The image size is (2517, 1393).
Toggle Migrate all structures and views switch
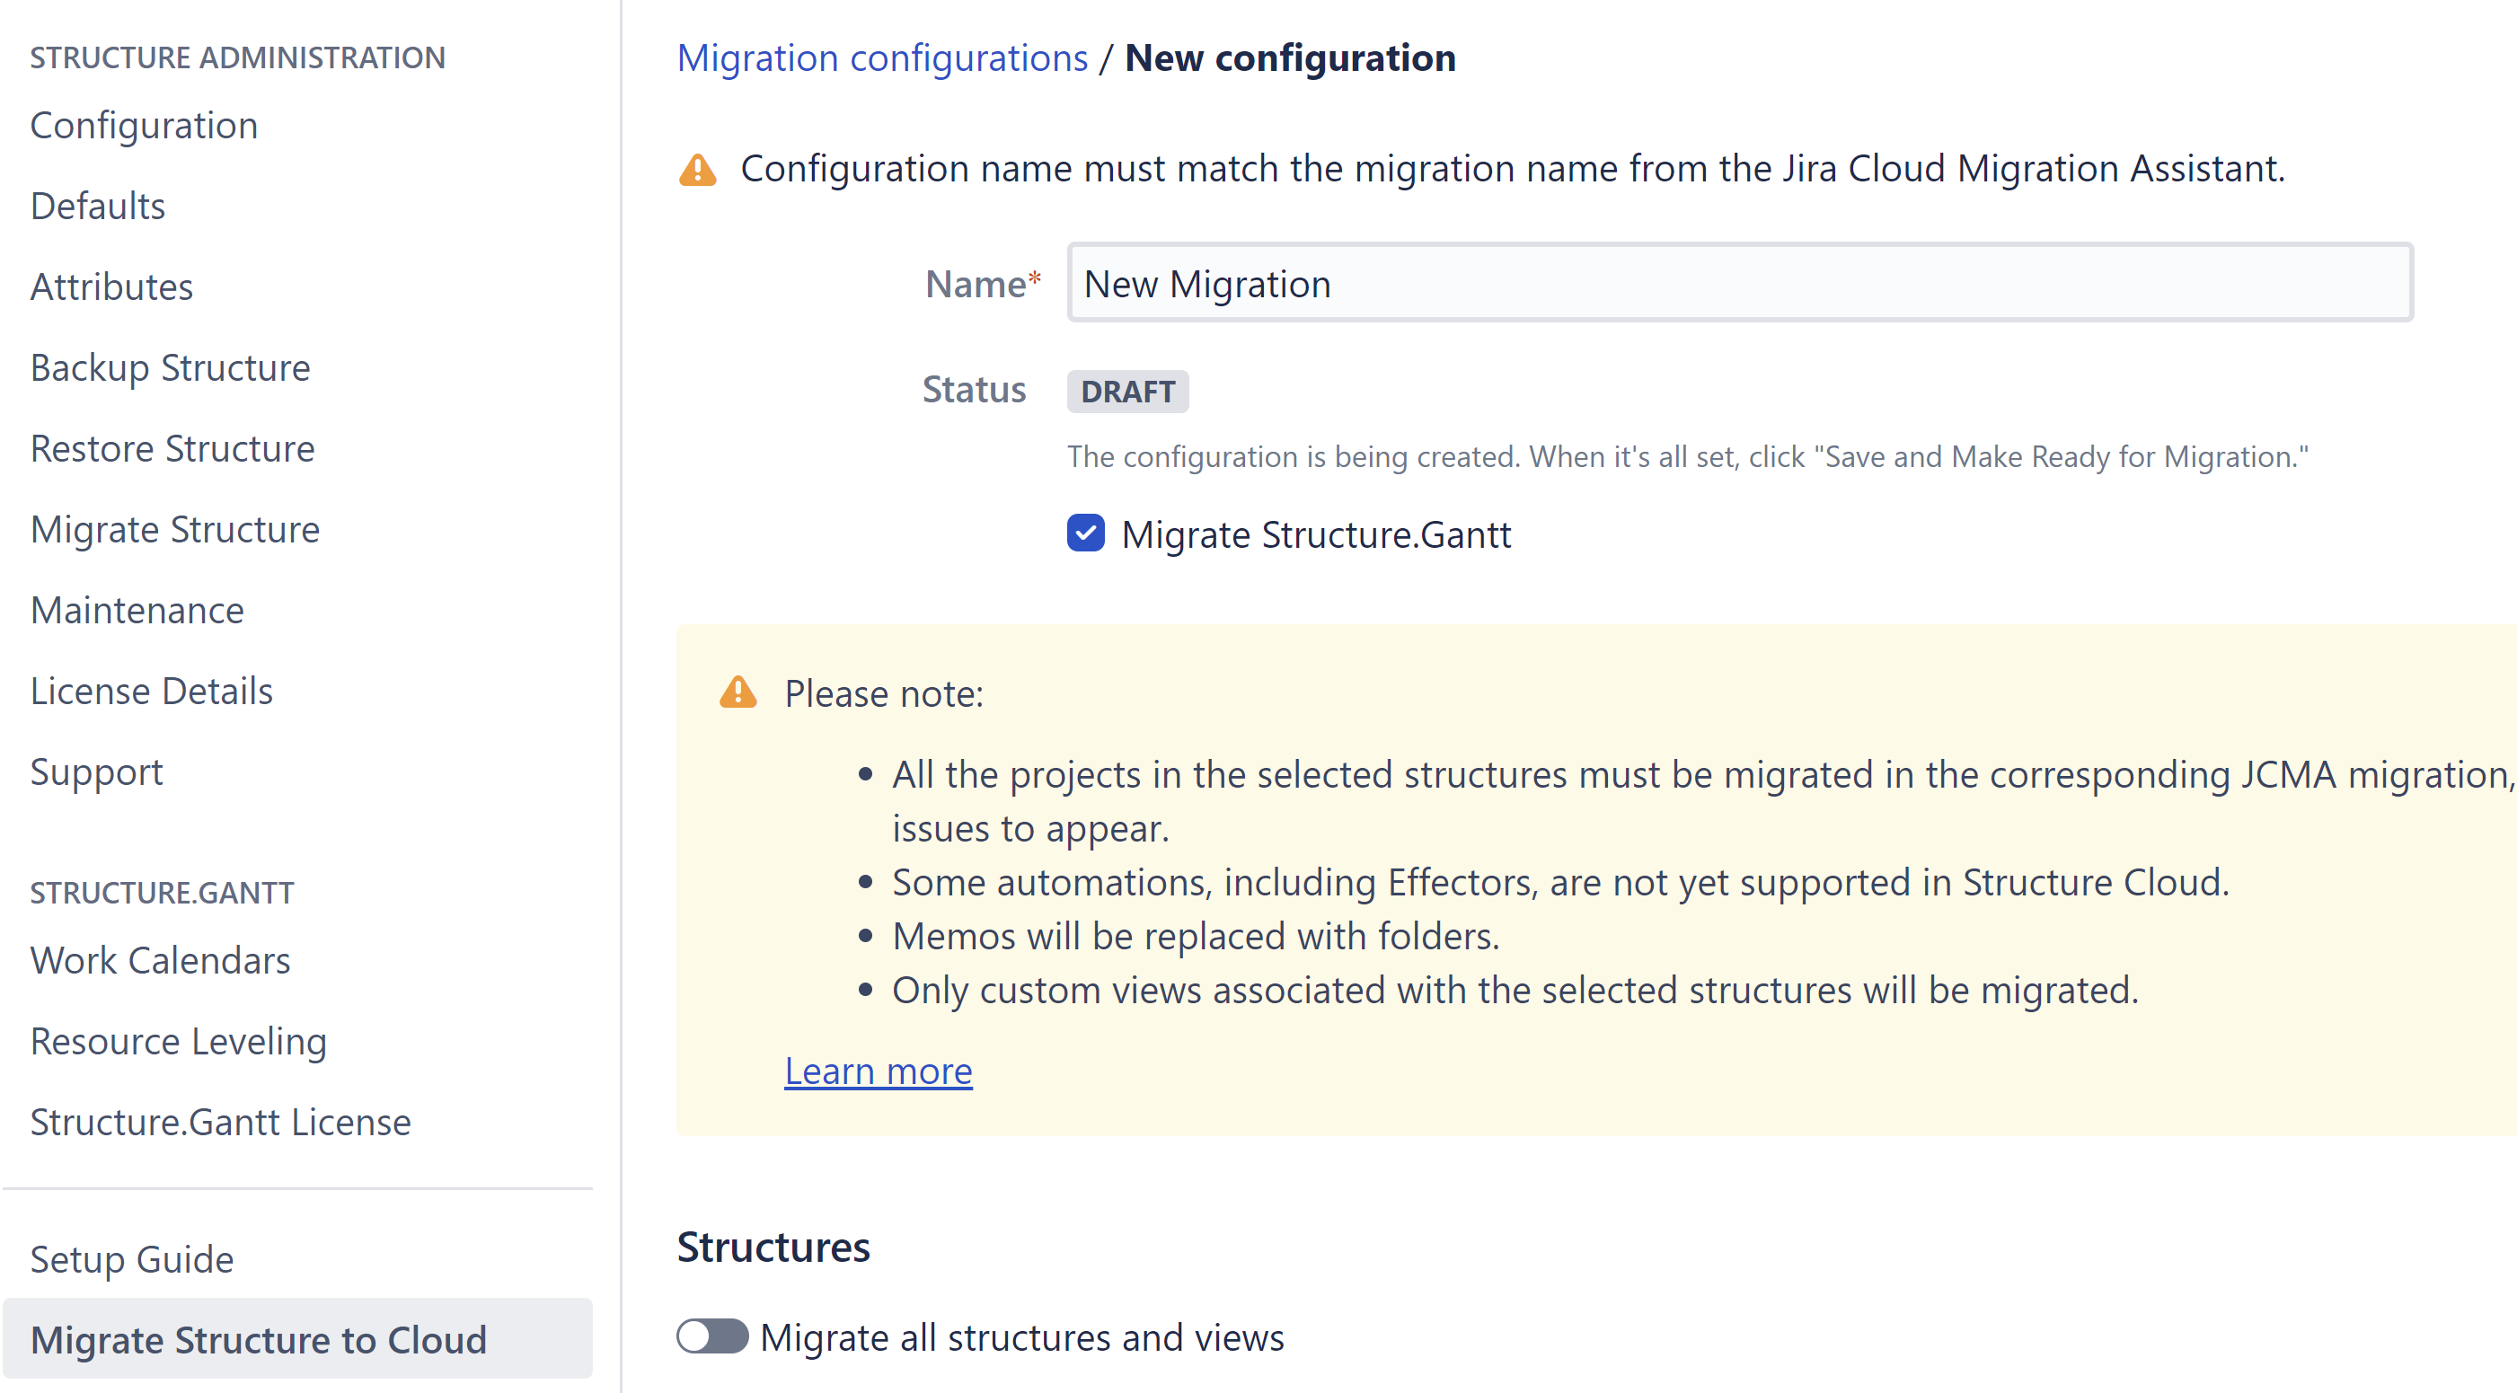712,1336
